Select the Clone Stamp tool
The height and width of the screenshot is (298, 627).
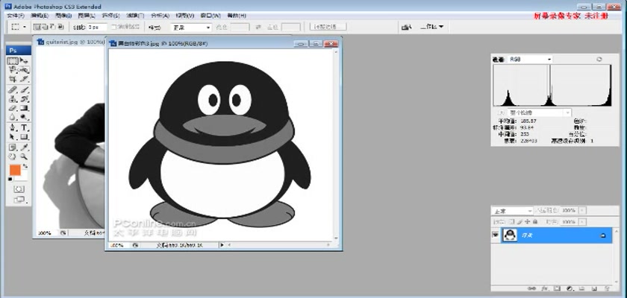13,98
